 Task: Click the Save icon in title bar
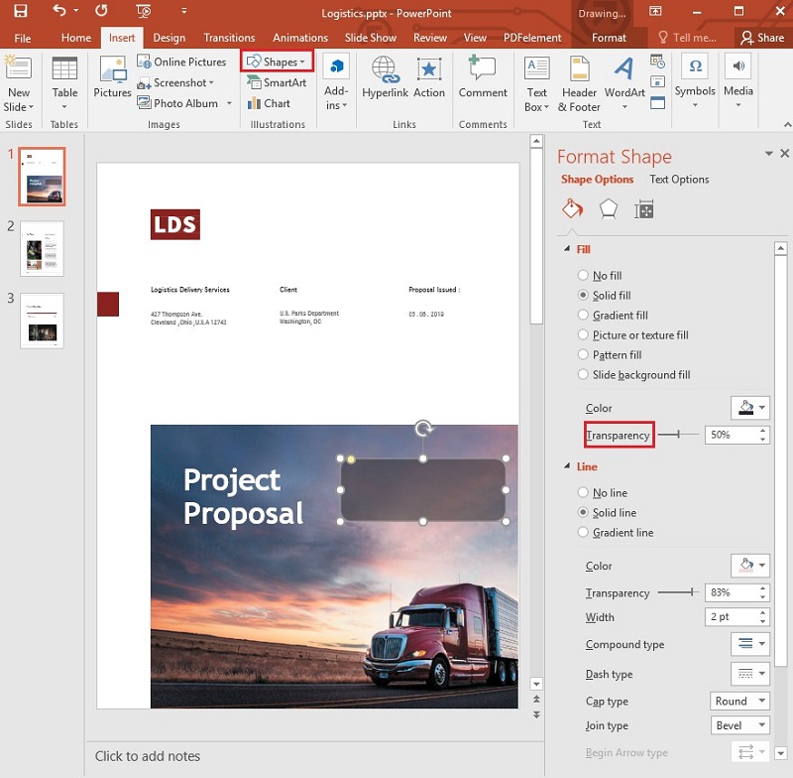20,11
